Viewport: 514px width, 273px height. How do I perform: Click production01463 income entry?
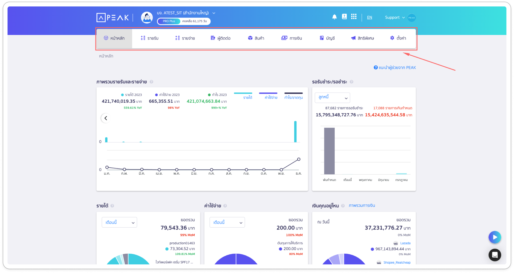pyautogui.click(x=182, y=243)
